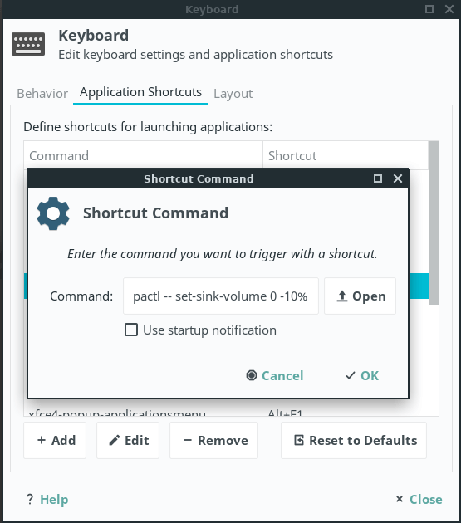This screenshot has height=523, width=461.
Task: Click the checkmark icon beside OK
Action: pos(351,375)
